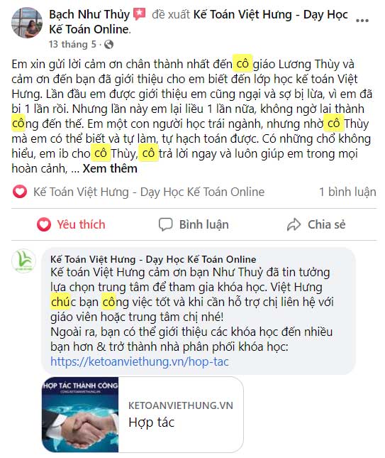This screenshot has width=385, height=458.
Task: Open recommended page Kế Toán Việt Hưng in header
Action: tap(199, 21)
